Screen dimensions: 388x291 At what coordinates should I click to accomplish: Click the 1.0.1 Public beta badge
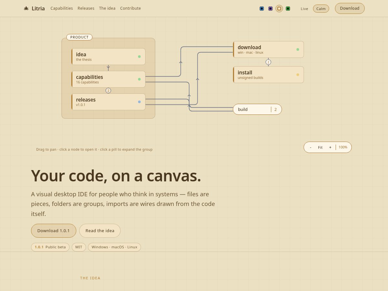coord(50,247)
